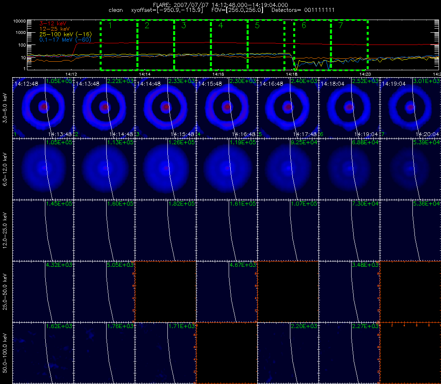Select the 25-50 keV panel with peak 5.05E+03
Image resolution: width=441 pixels, height=384 pixels.
(105, 291)
